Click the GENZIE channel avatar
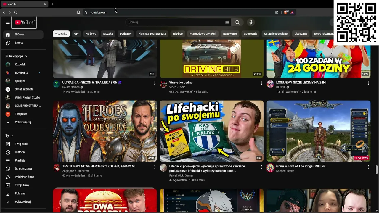Screen dimensions: 379x213 click(x=270, y=84)
